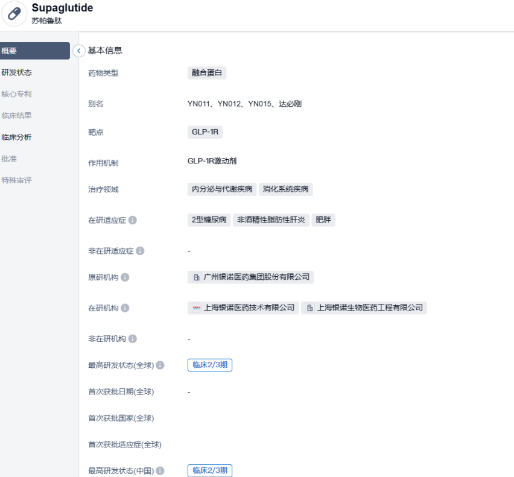Image resolution: width=514 pixels, height=477 pixels.
Task: Click info icon beside 非在研机构
Action: pyautogui.click(x=132, y=339)
